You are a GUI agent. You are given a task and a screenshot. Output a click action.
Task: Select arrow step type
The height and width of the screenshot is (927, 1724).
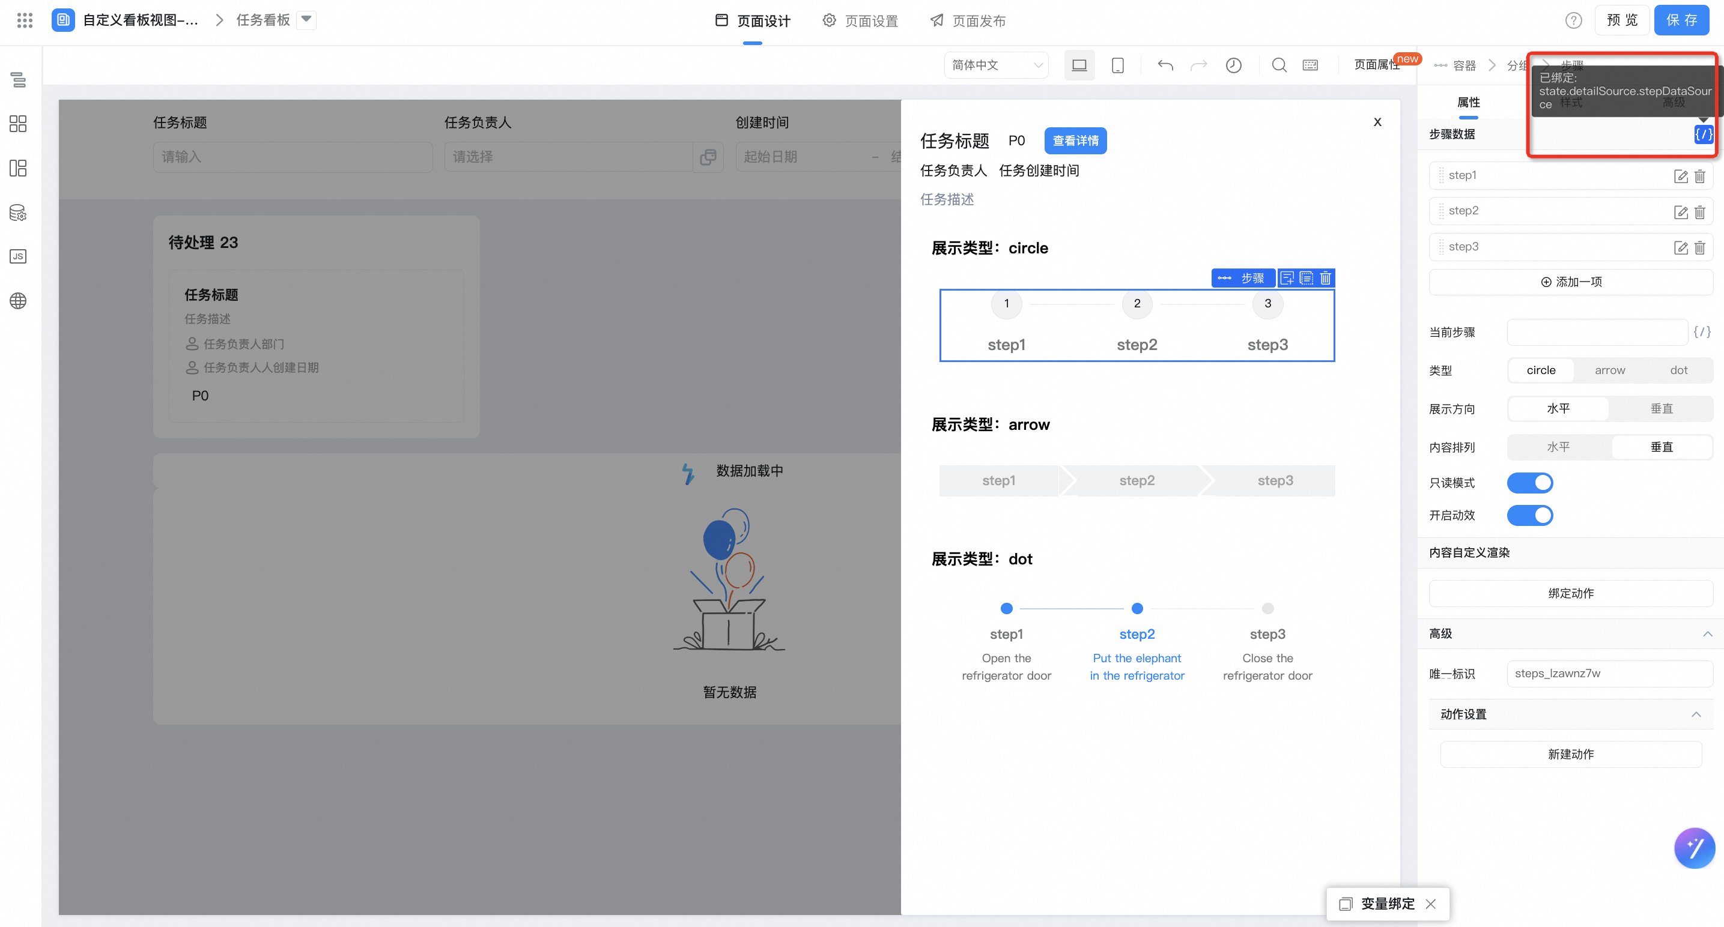(1609, 370)
